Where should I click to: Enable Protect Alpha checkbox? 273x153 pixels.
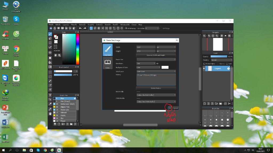(204, 64)
